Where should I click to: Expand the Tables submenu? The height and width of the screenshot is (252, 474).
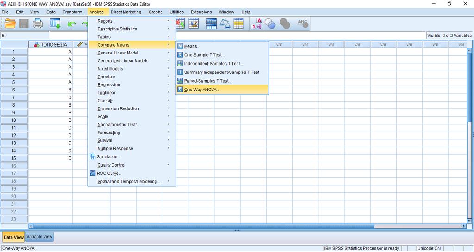coord(132,37)
